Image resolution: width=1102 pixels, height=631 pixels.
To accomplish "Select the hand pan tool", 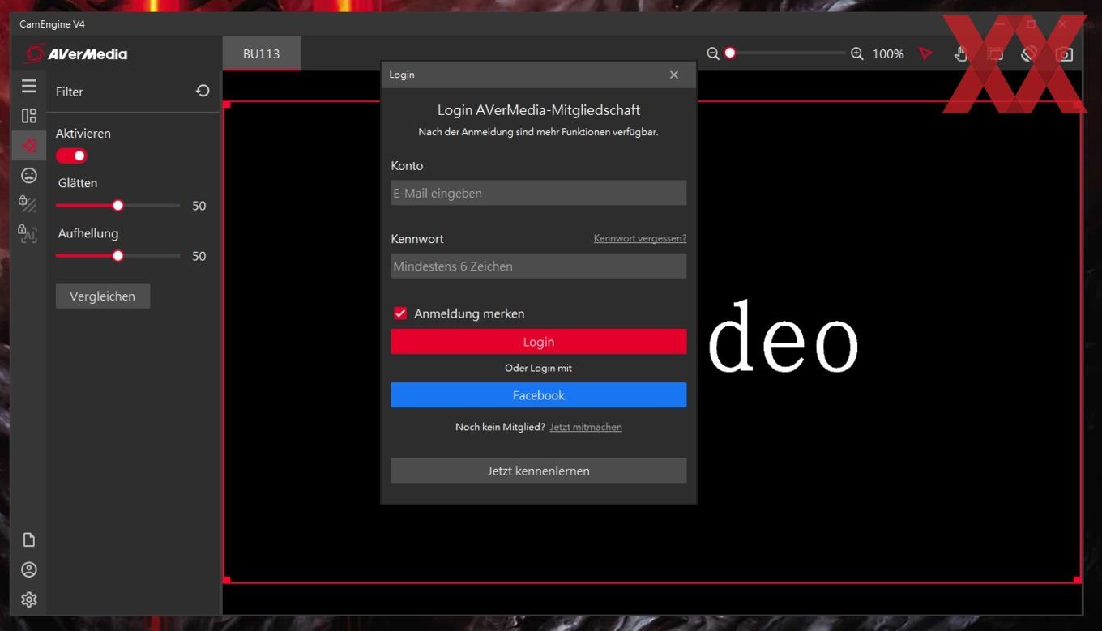I will (x=961, y=53).
